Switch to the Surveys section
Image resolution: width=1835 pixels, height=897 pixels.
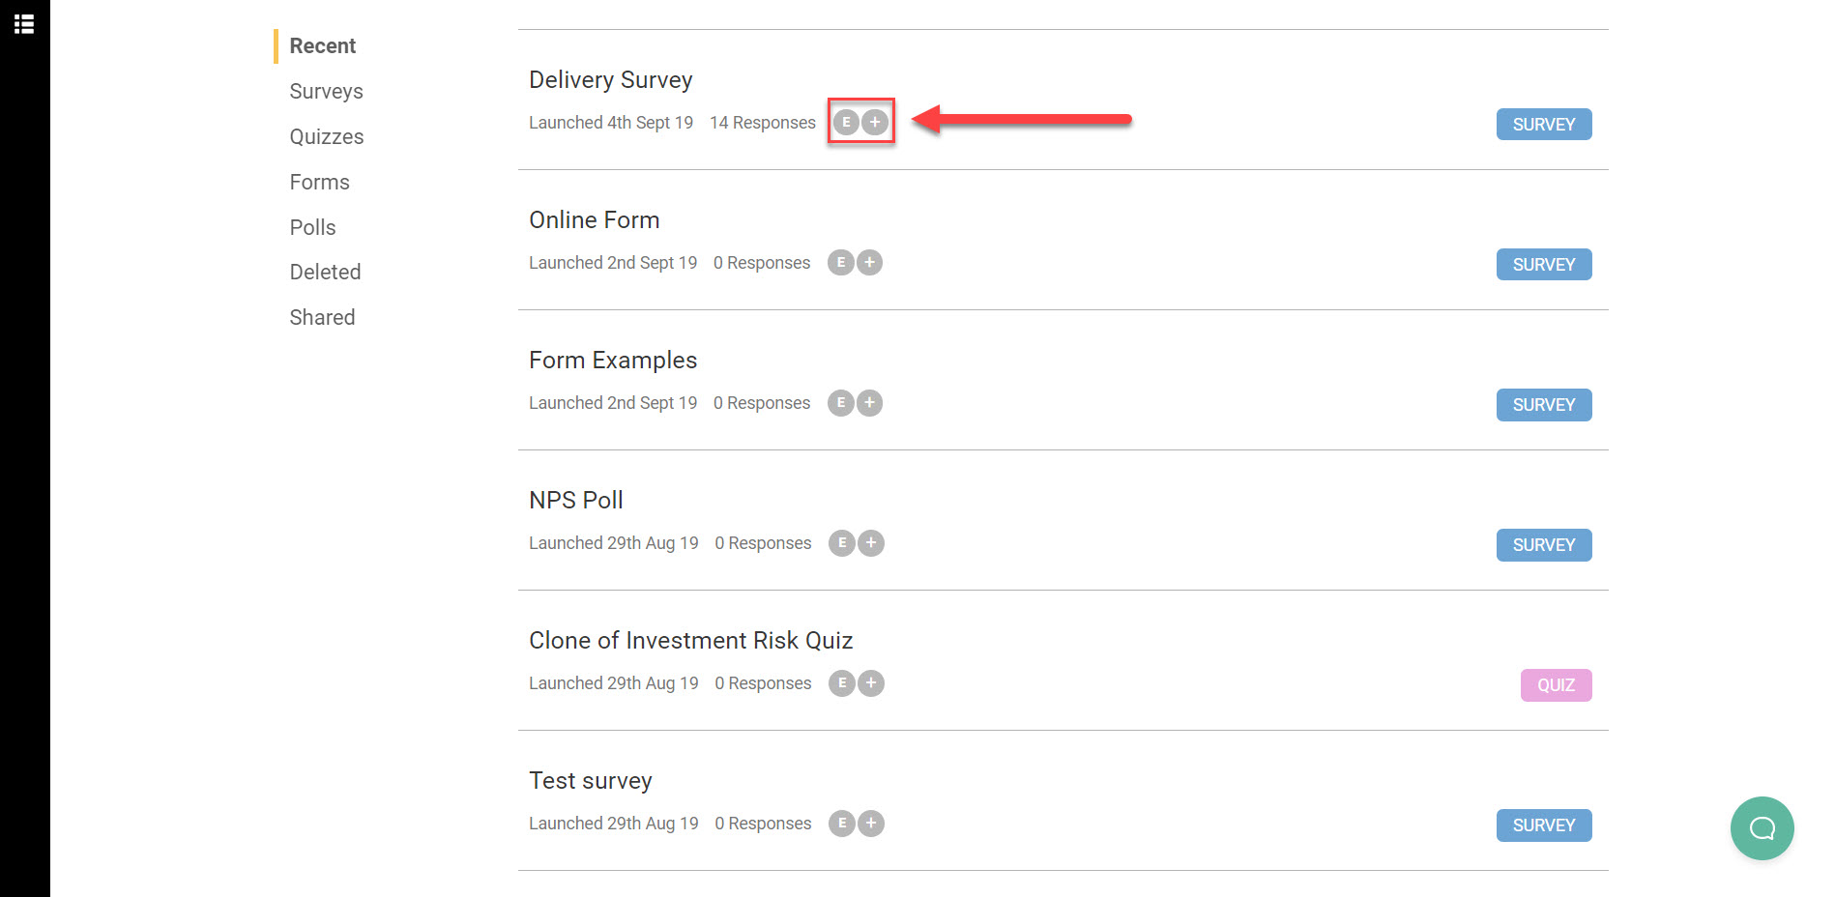click(327, 91)
